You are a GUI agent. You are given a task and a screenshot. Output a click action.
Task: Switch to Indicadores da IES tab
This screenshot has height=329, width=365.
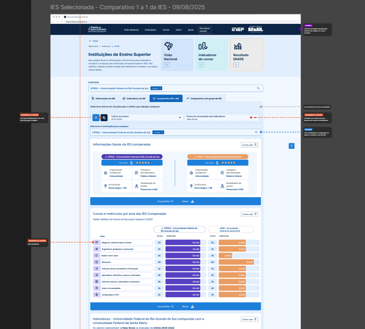(x=134, y=98)
